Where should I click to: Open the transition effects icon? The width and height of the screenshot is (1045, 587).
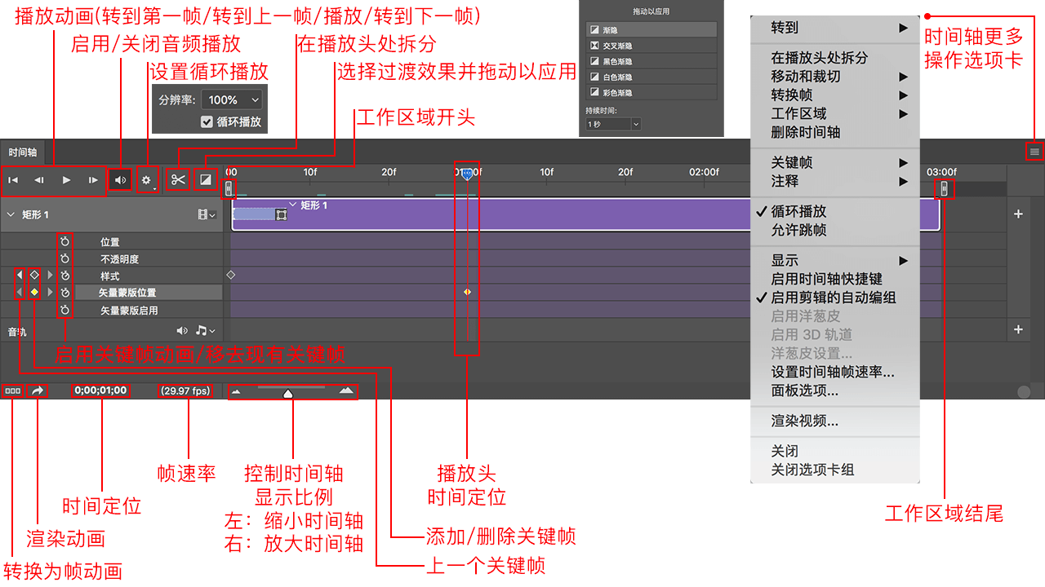pos(206,180)
